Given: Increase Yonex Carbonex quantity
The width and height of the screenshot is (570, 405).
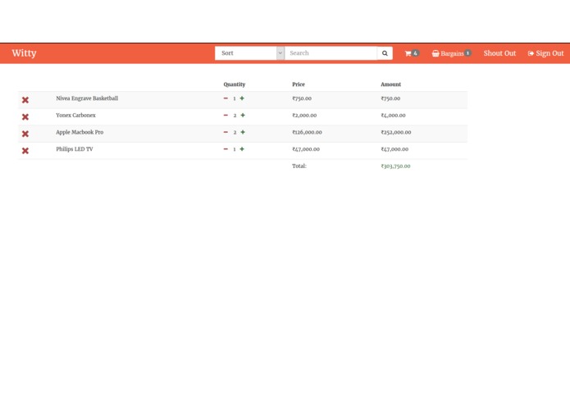Looking at the screenshot, I should pos(243,115).
